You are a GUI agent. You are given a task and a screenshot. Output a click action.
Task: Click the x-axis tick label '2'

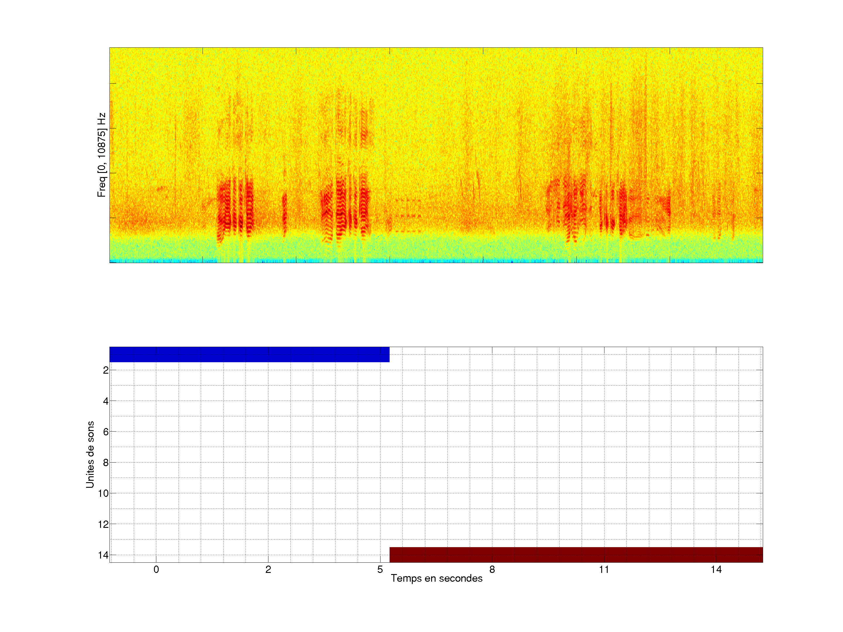[x=268, y=569]
